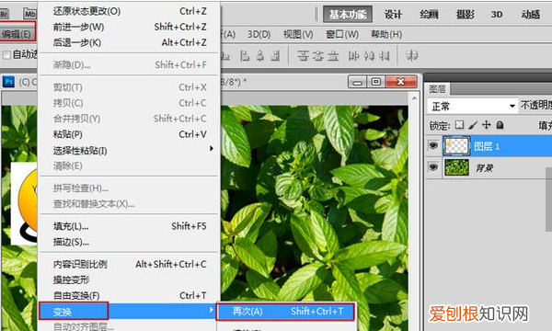
Task: Align left edges of layers
Action: click(245, 55)
